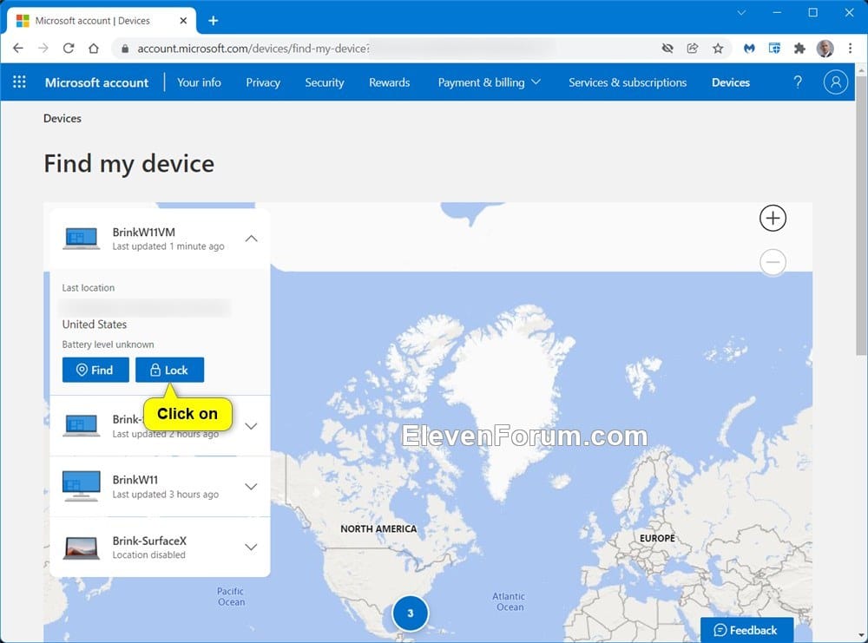868x643 pixels.
Task: Go to Your info section
Action: pyautogui.click(x=199, y=82)
